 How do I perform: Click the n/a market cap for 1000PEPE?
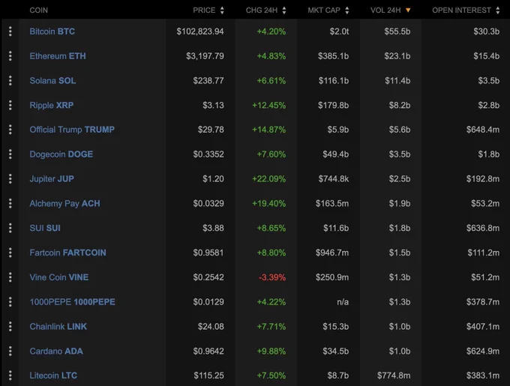coord(343,302)
